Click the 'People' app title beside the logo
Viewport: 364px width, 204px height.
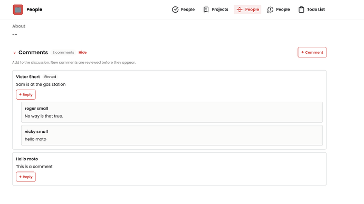(34, 9)
